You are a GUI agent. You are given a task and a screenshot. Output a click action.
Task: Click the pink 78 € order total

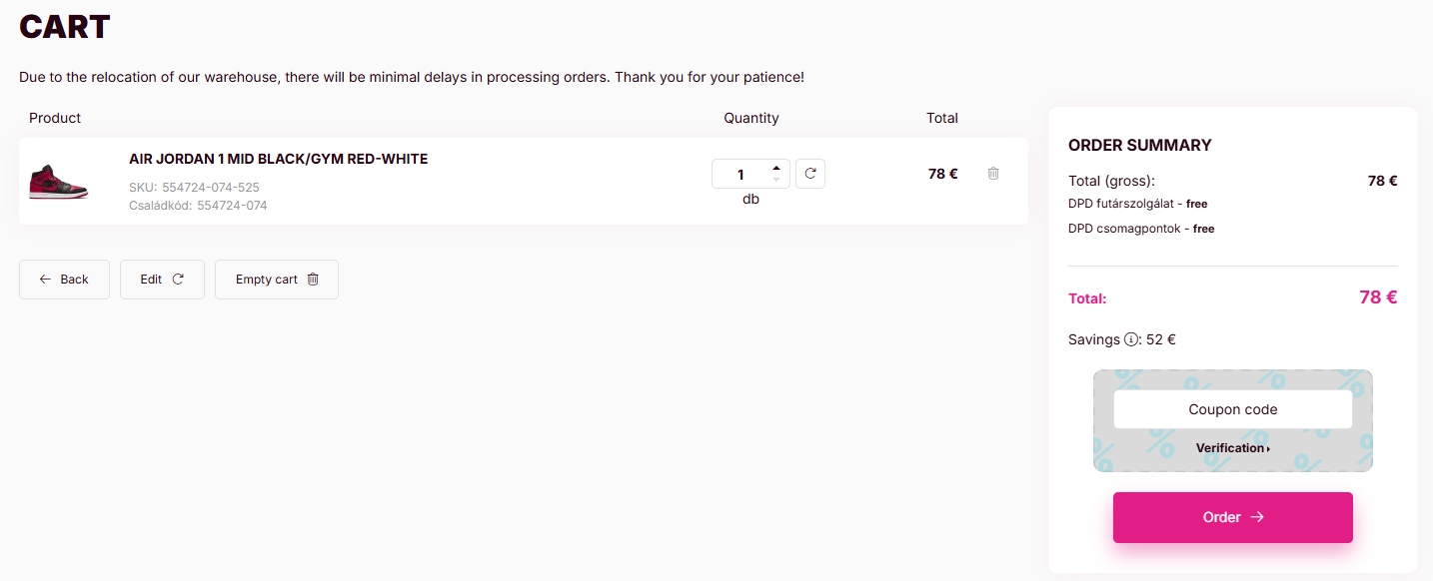(x=1377, y=297)
